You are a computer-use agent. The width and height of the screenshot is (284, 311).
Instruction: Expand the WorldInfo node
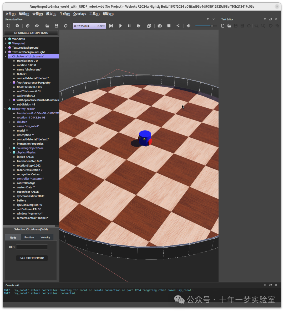coord(6,39)
